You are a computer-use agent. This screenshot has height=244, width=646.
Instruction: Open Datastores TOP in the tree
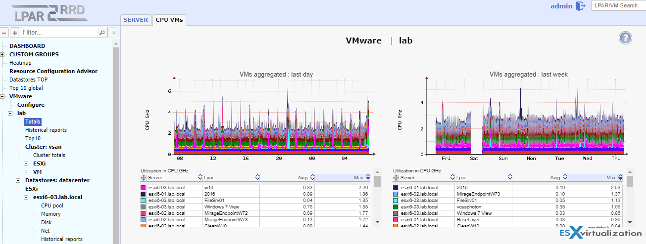tap(28, 80)
